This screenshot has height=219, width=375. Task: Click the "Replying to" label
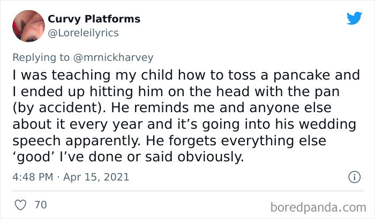point(41,58)
